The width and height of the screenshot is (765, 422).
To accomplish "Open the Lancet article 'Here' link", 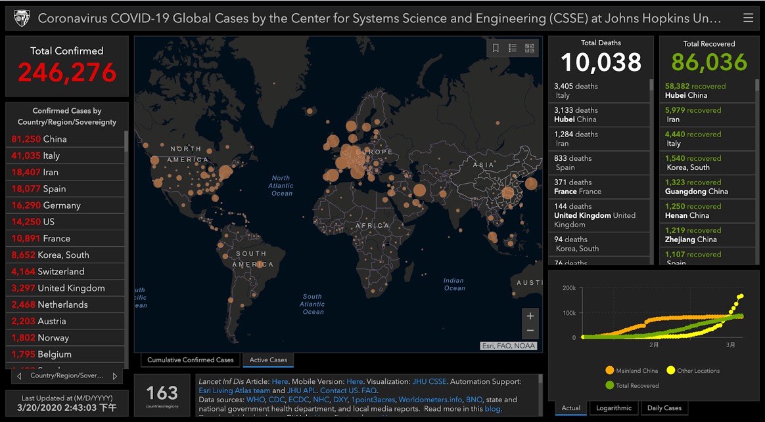I will coord(279,381).
